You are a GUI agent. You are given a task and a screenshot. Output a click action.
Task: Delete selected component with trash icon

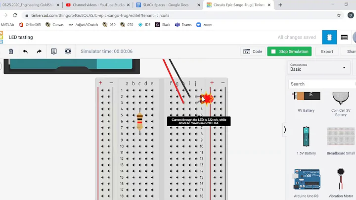pos(11,51)
